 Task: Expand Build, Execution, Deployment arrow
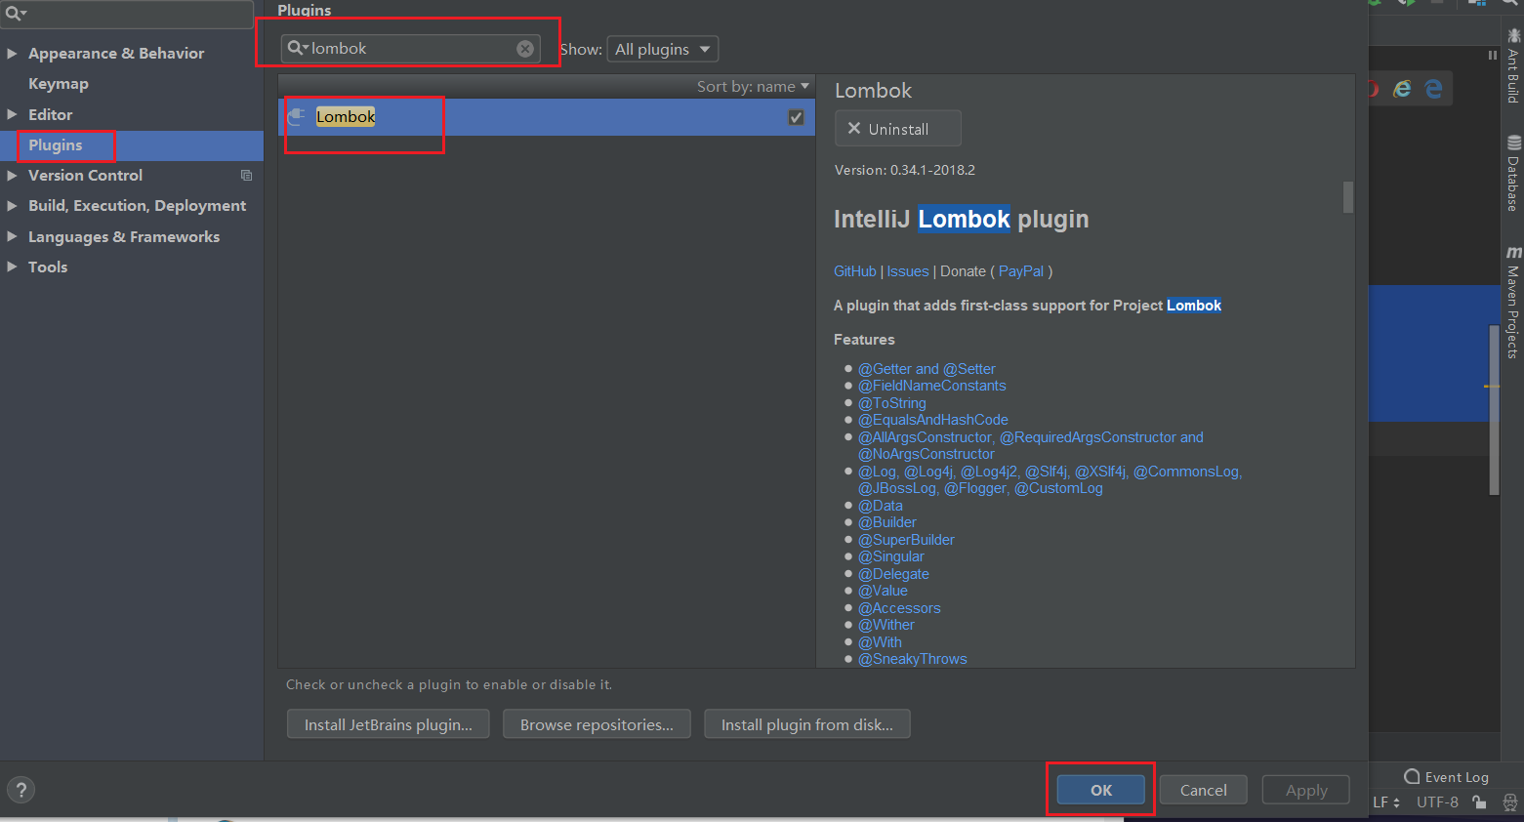point(12,206)
